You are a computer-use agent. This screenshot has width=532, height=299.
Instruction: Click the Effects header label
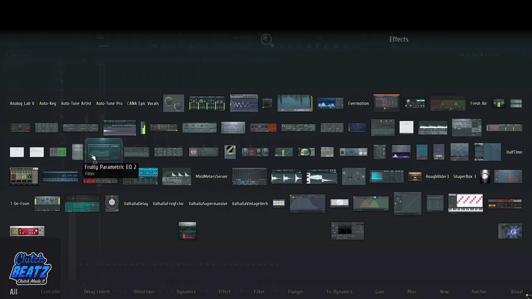click(399, 39)
